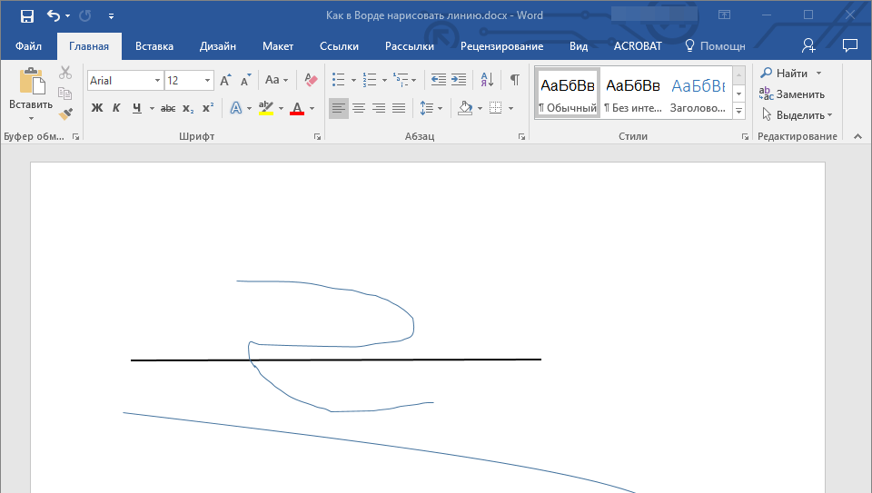Click the Save icon in title bar

[26, 15]
